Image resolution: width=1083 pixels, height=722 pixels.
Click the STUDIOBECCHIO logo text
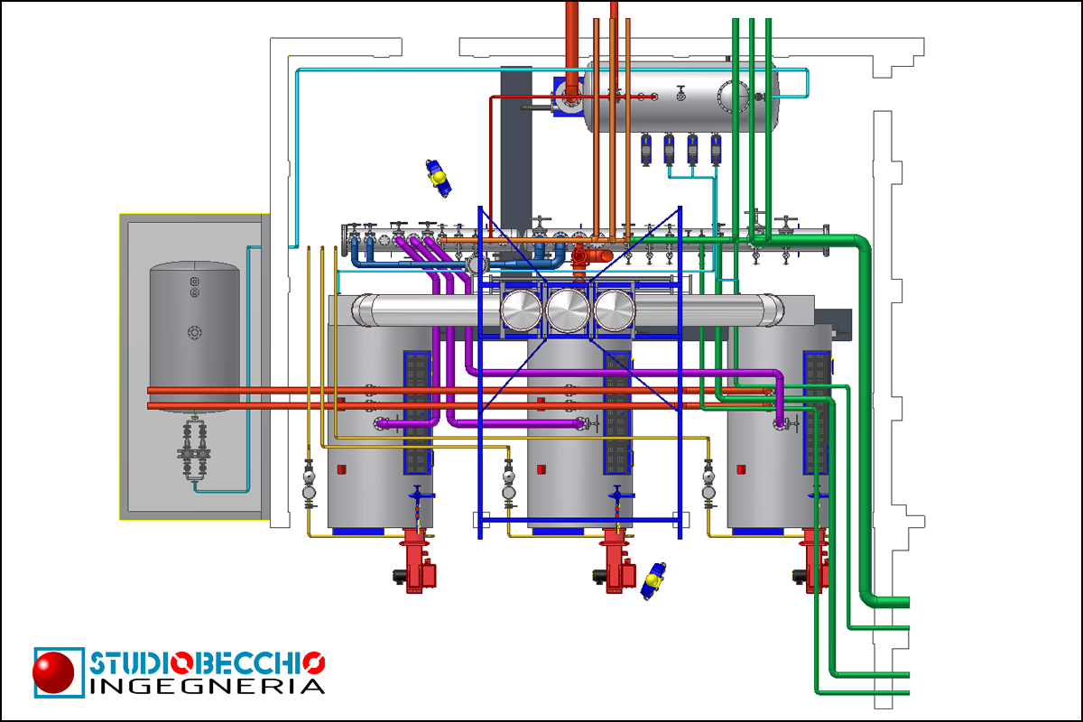[x=207, y=663]
